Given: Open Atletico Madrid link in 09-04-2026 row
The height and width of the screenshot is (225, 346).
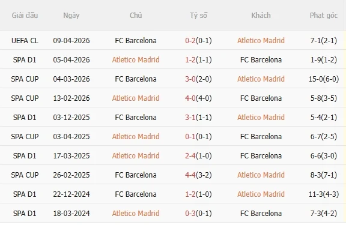Looking at the screenshot, I should point(261,41).
